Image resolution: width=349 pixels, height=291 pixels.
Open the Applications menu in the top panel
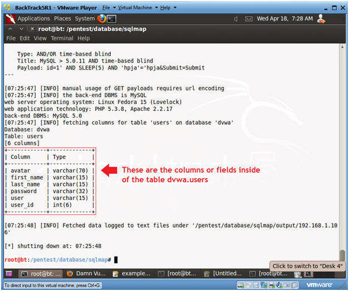click(33, 18)
